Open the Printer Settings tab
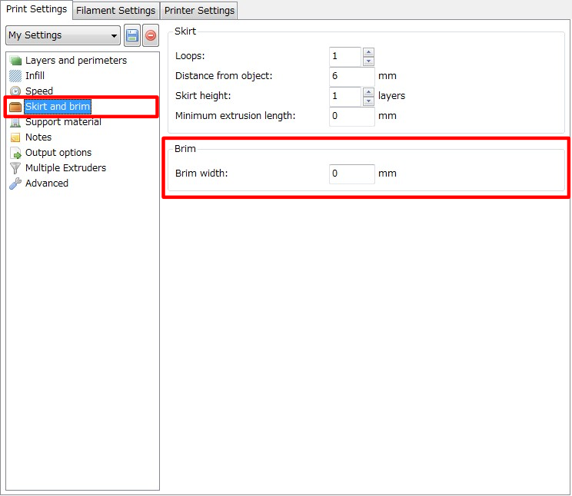Screen dimensions: 572x496 pos(199,11)
